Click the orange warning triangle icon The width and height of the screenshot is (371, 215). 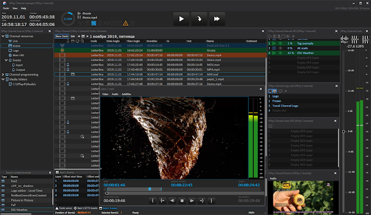coord(125,23)
